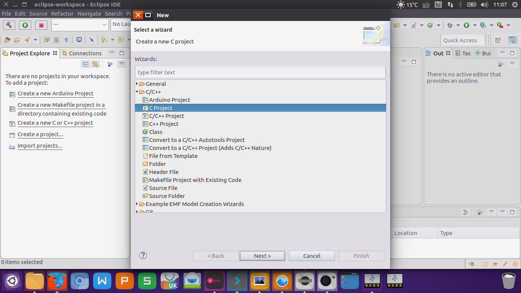Click the crossed-out circle skip breakpoints icon
Image resolution: width=521 pixels, height=293 pixels.
[92, 40]
